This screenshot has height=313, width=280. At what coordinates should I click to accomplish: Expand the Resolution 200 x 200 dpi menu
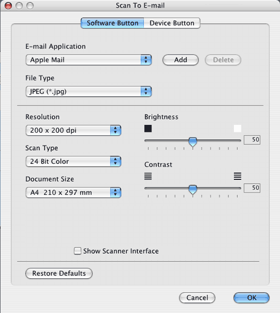74,130
